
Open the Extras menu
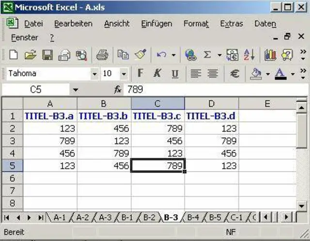232,24
